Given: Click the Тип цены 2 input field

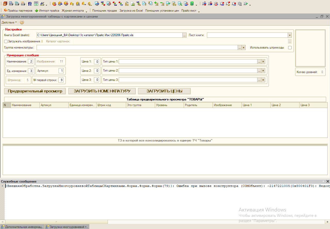Looking at the screenshot, I should click(188, 71).
